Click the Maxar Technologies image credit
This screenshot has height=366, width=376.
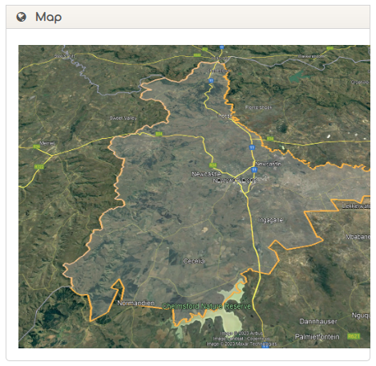click(241, 344)
